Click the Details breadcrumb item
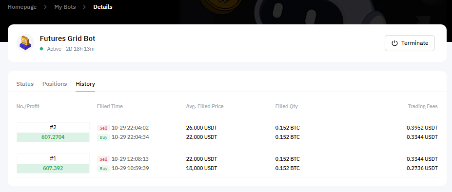This screenshot has height=192, width=452. tap(103, 7)
